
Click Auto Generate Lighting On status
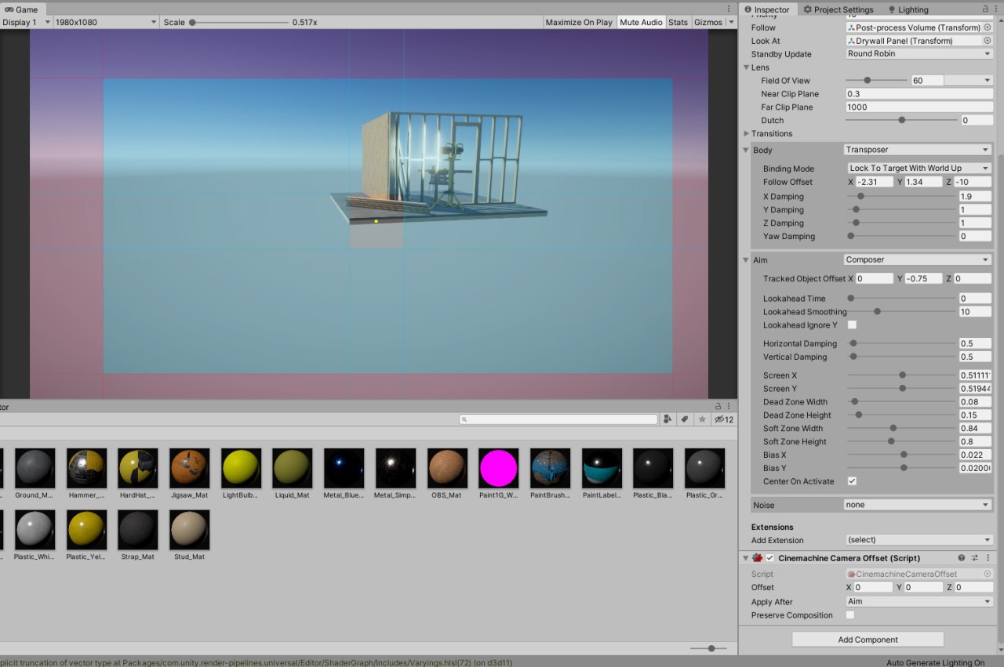(x=935, y=662)
